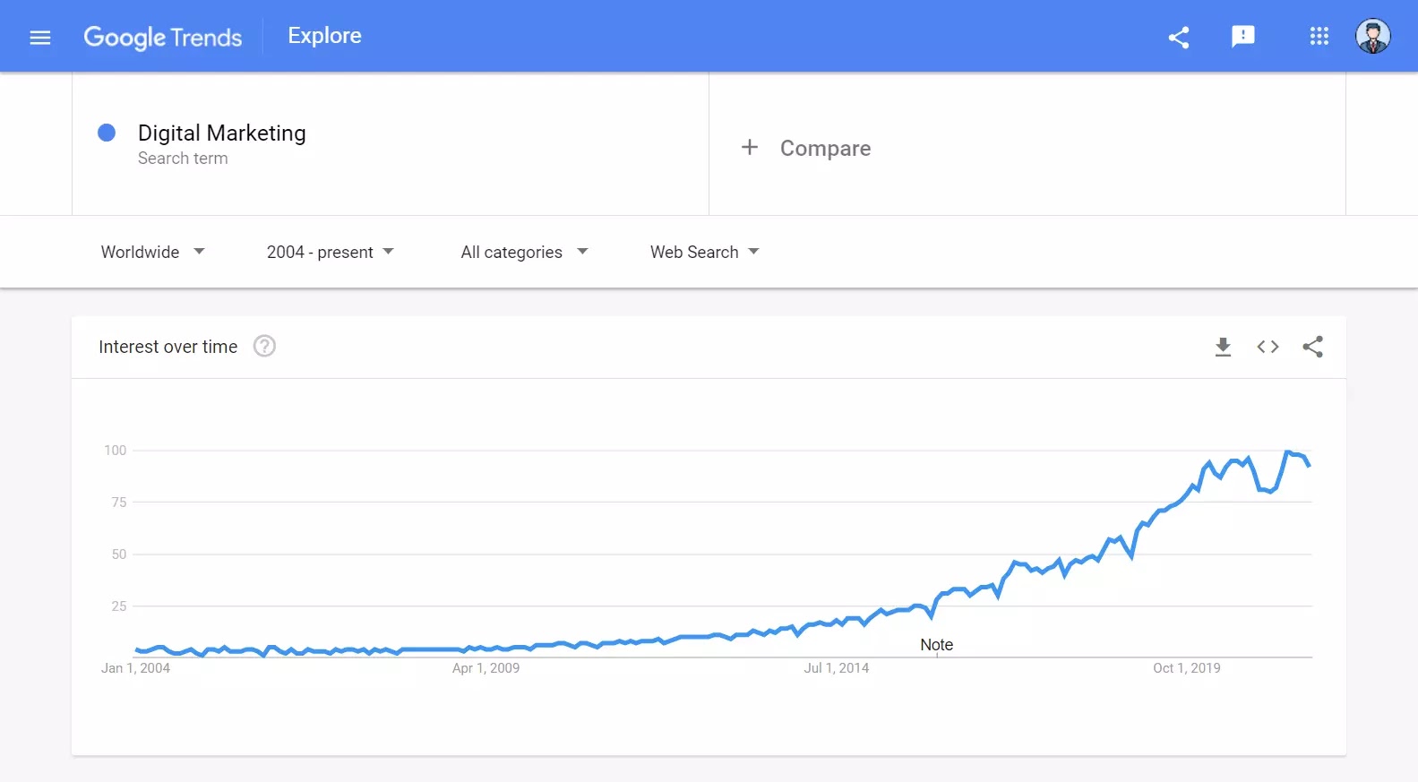Image resolution: width=1418 pixels, height=782 pixels.
Task: Click the account profile avatar
Action: pos(1372,37)
